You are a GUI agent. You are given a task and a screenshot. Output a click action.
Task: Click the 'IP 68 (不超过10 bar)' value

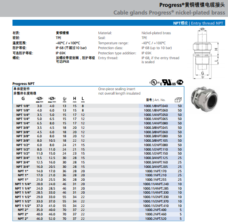71,48
